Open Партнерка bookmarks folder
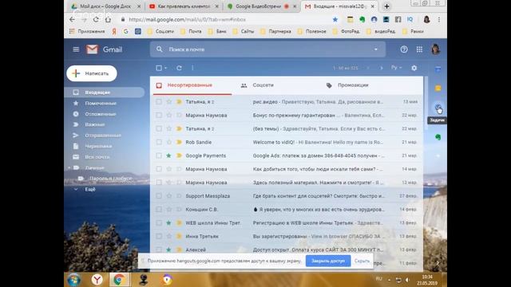Viewport: 511px width, 287px height. (275, 32)
